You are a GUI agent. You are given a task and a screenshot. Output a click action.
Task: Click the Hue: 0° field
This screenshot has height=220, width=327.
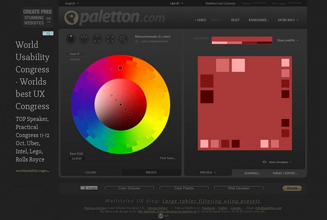point(75,54)
